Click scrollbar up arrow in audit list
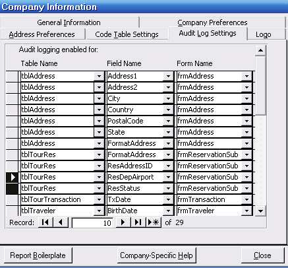The height and width of the screenshot is (268, 288). pos(260,50)
